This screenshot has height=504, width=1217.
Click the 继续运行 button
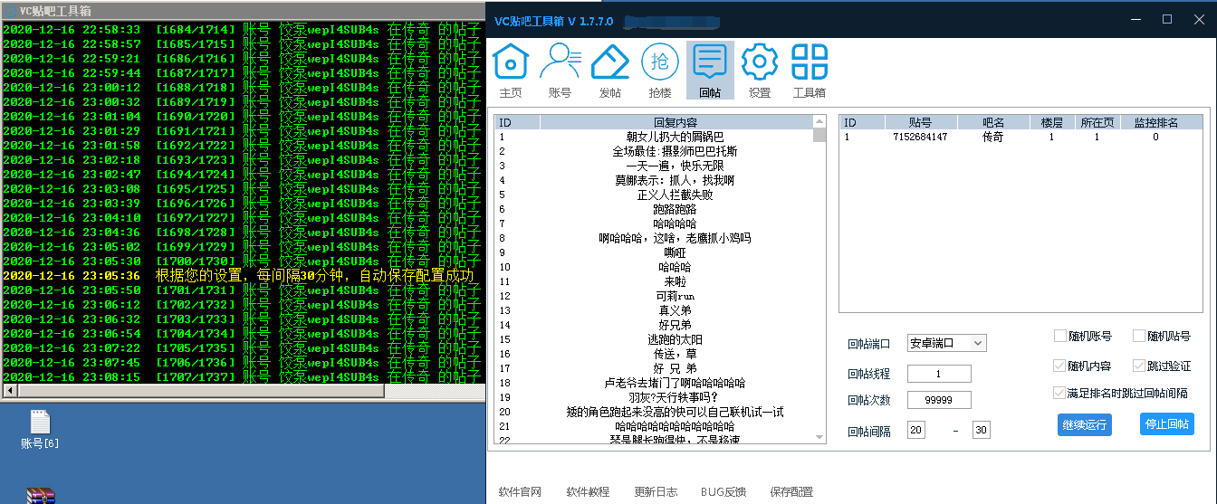(1084, 424)
